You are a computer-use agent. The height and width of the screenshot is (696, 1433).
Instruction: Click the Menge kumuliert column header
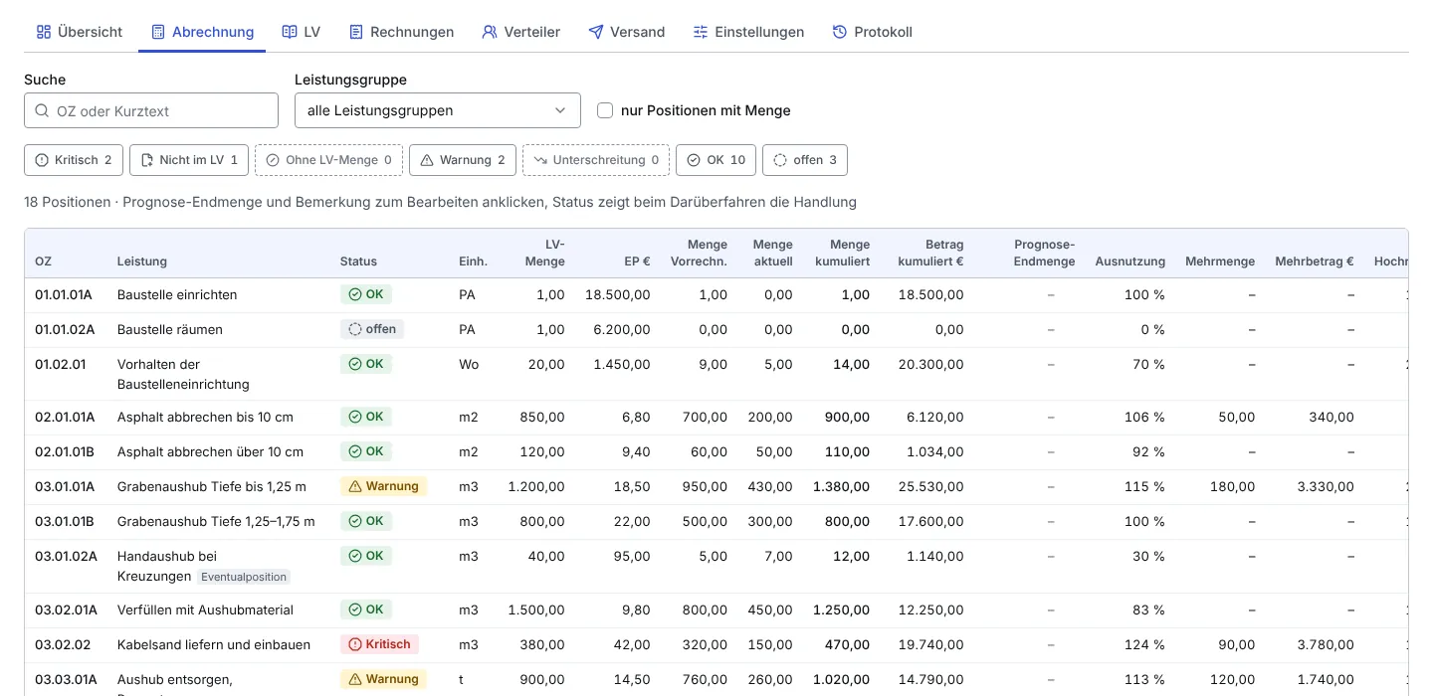[842, 253]
